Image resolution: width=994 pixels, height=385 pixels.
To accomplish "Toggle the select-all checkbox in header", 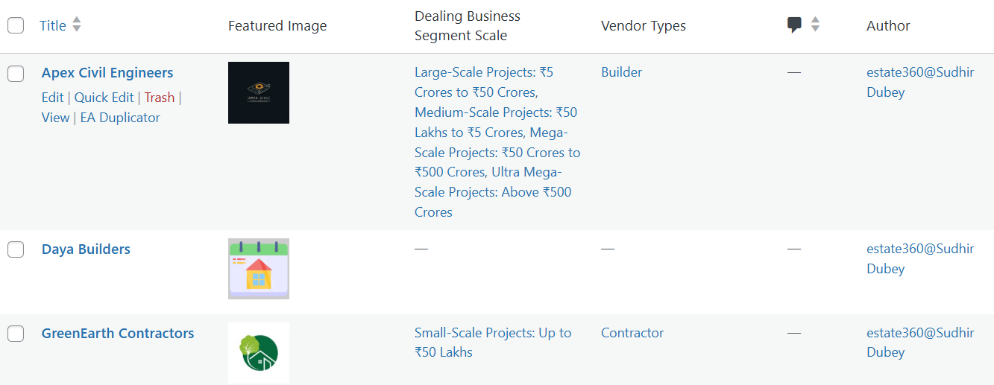I will click(x=16, y=25).
